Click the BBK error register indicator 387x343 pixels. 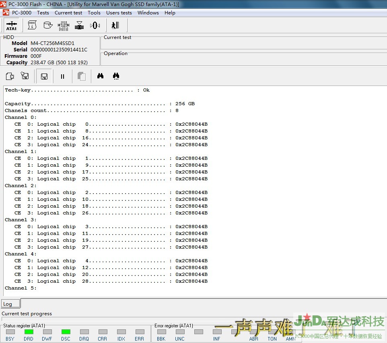click(161, 332)
